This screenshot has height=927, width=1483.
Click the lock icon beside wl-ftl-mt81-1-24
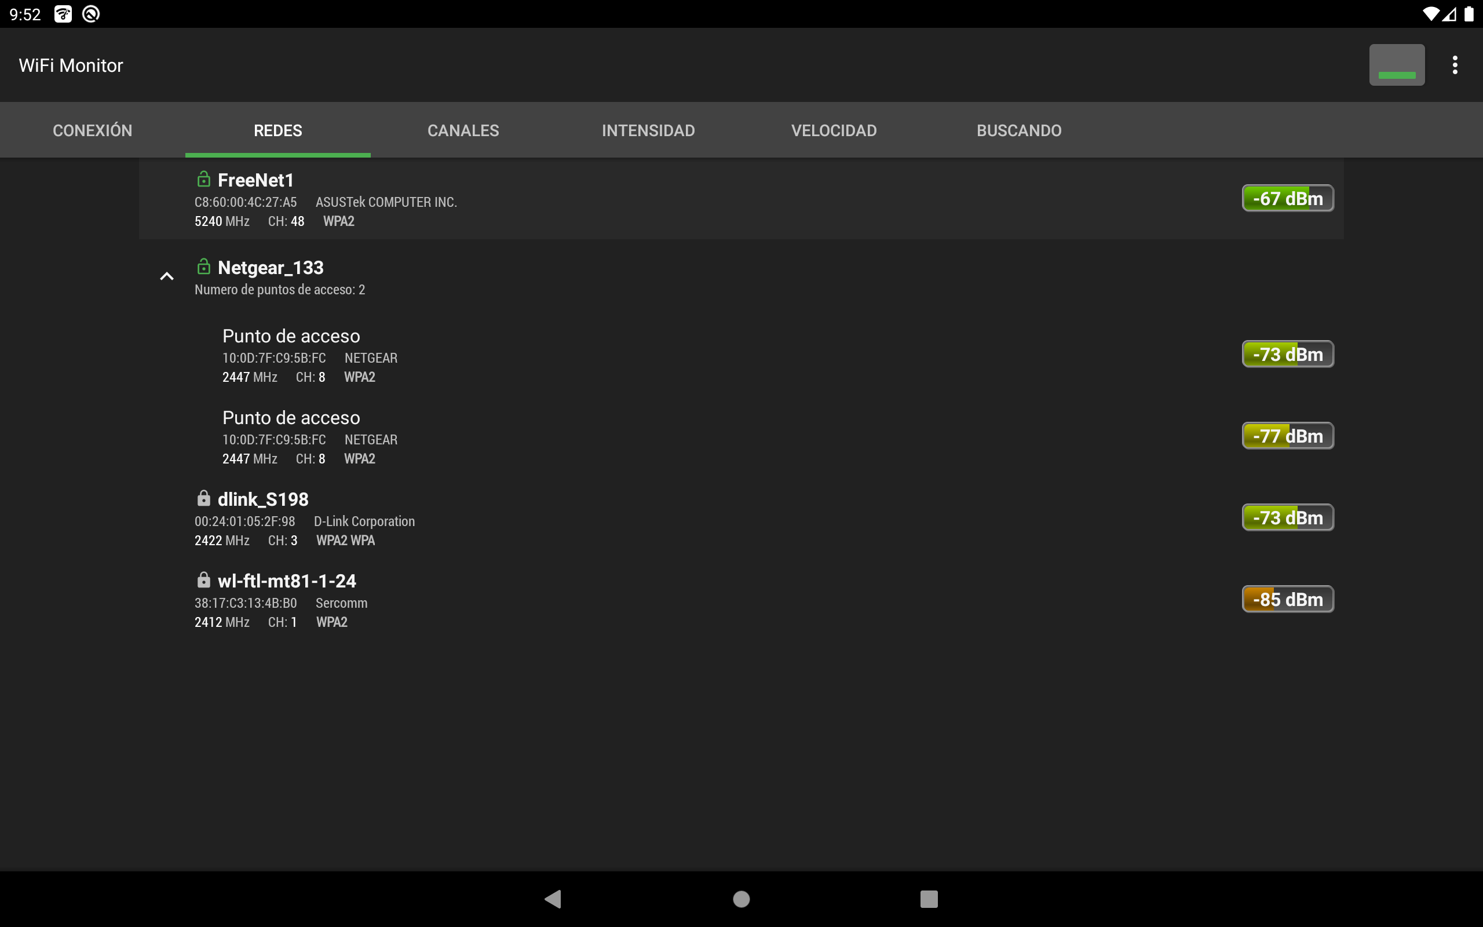(x=203, y=579)
